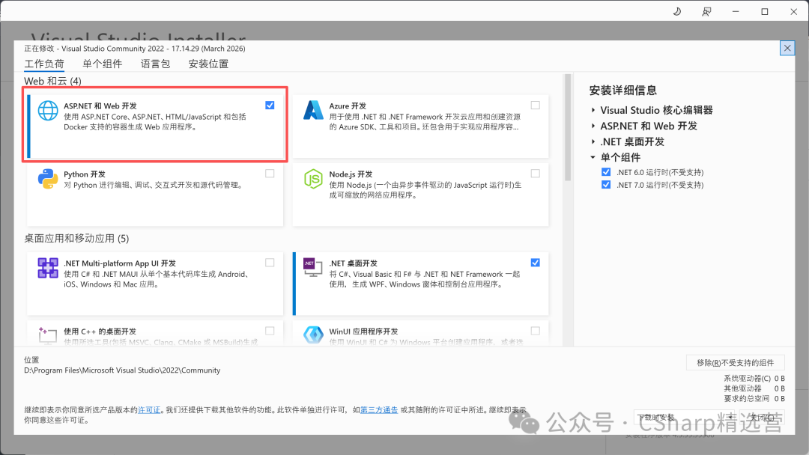Viewport: 809px width, 455px height.
Task: Open the feedback icon in title bar
Action: (706, 11)
